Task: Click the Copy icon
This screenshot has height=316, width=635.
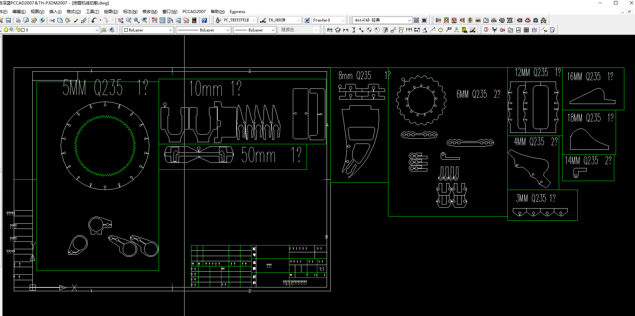Action: [60, 20]
